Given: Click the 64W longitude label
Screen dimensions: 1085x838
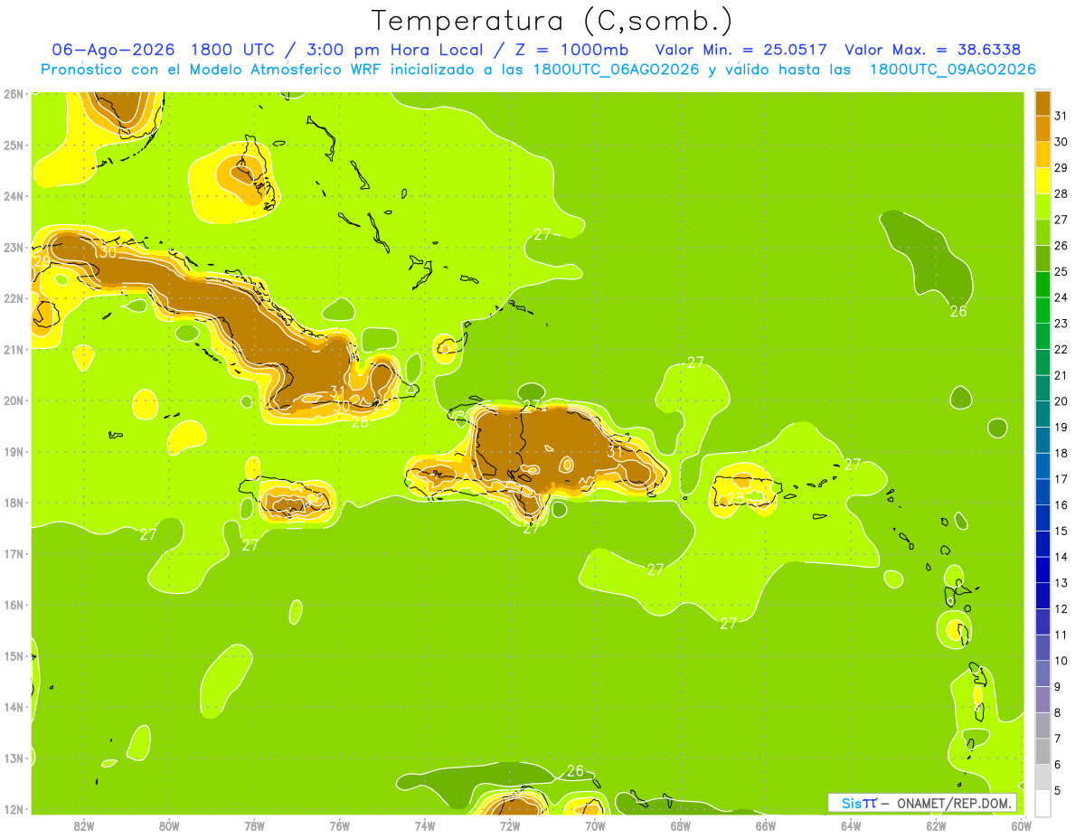Looking at the screenshot, I should (851, 825).
